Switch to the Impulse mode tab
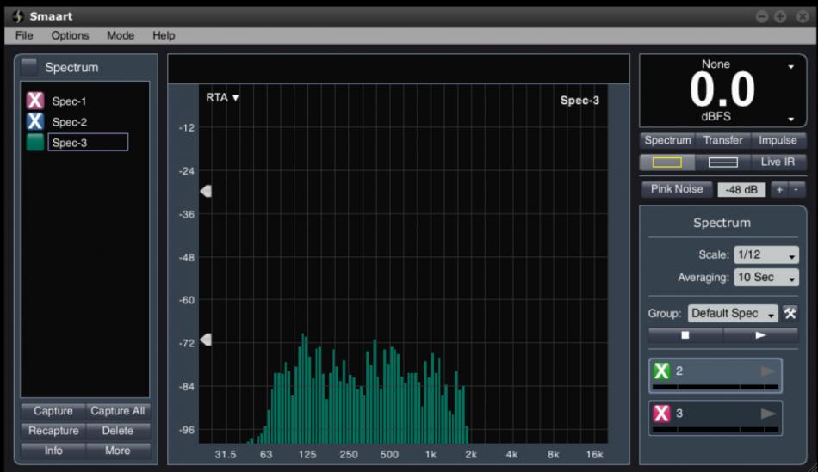The image size is (818, 472). 778,140
